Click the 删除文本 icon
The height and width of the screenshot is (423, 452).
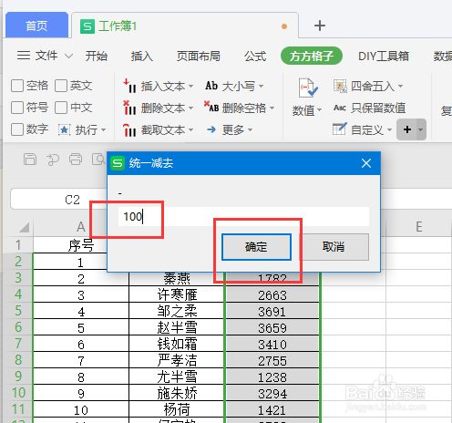coord(129,108)
